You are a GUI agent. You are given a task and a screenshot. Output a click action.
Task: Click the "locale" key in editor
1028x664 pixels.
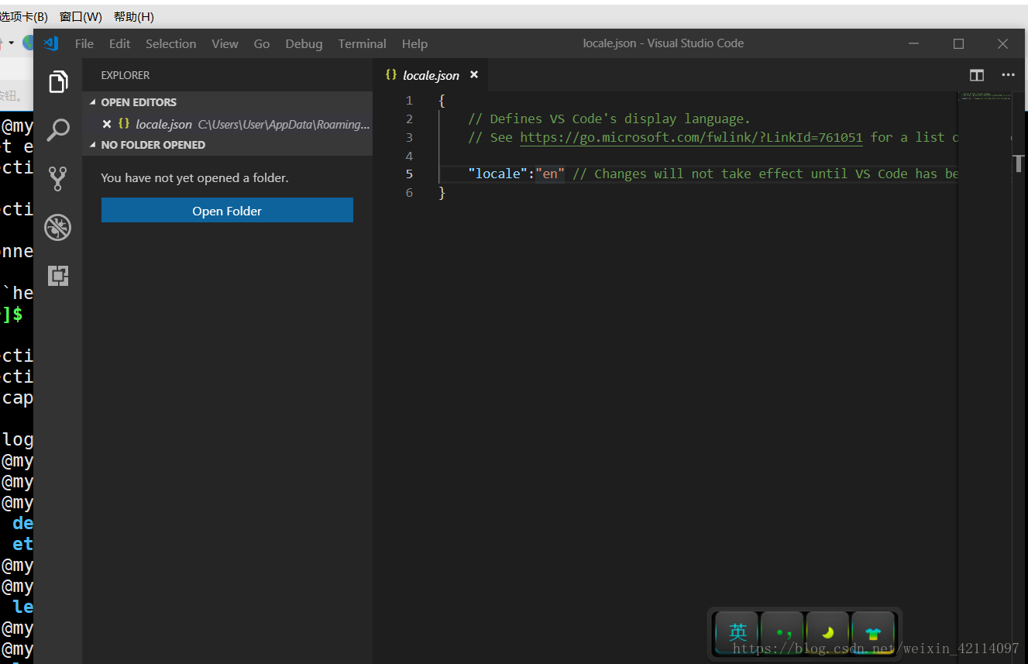pyautogui.click(x=498, y=174)
